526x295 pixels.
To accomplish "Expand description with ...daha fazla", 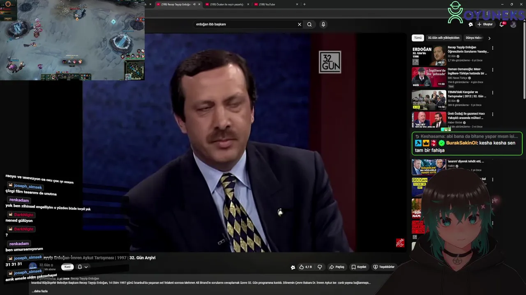I will [40, 291].
